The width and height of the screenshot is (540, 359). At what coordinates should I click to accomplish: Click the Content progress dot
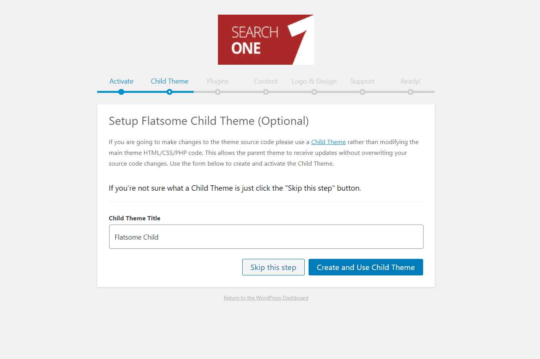[266, 92]
